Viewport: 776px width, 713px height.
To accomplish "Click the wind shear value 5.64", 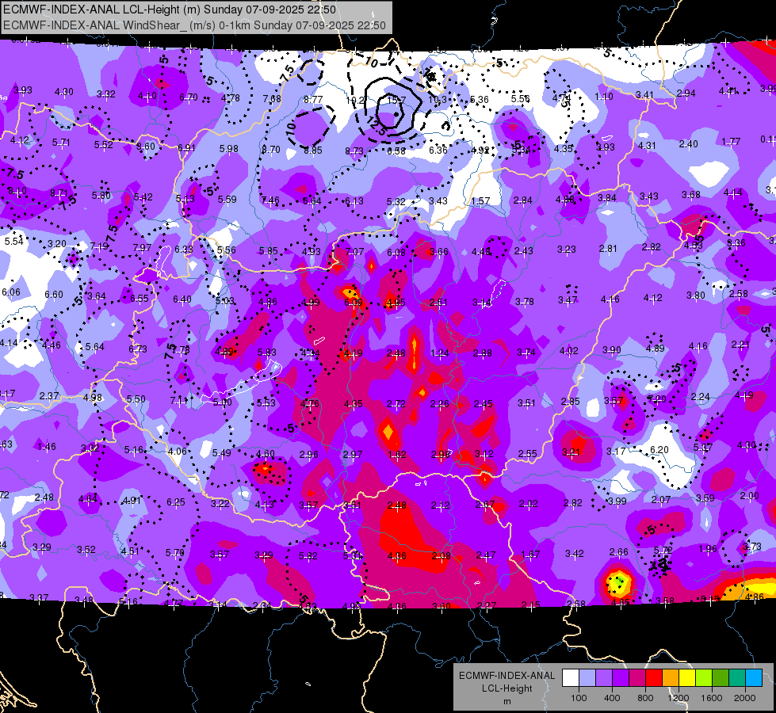I will tap(94, 347).
